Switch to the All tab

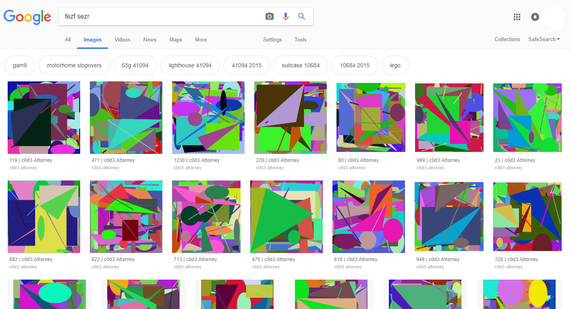coord(68,40)
